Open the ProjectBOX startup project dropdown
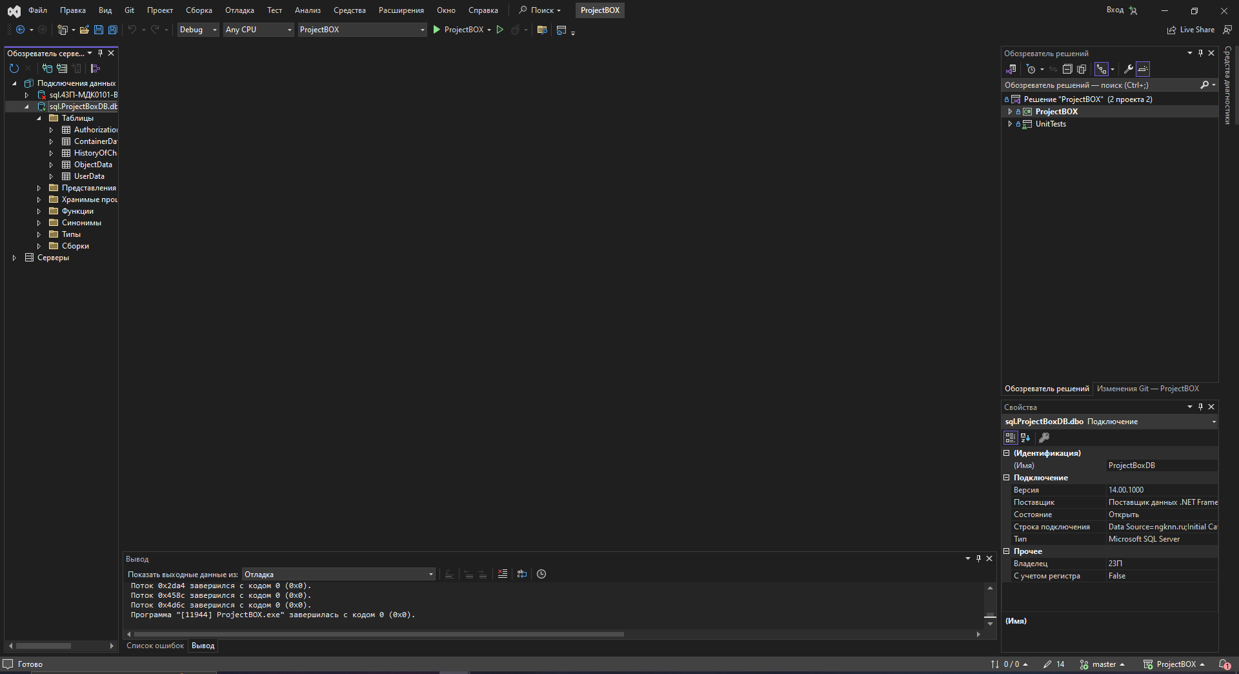 [x=362, y=30]
